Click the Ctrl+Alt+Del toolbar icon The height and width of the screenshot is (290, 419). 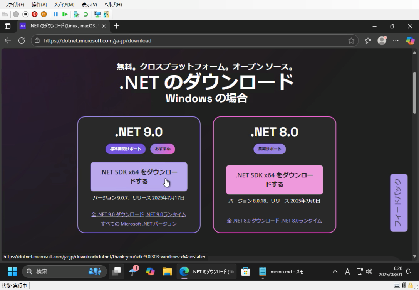point(5,14)
